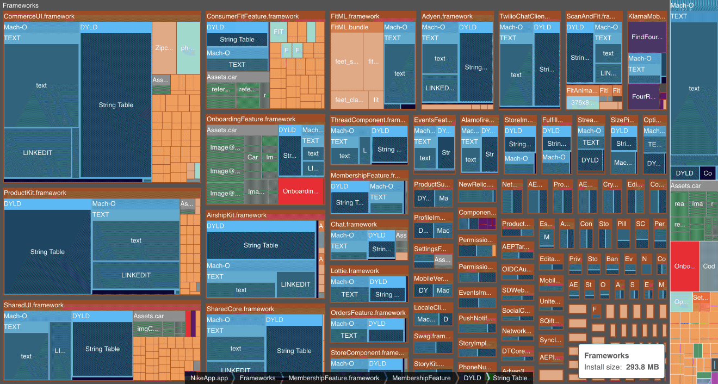
Task: Click the FitML.bundle block header
Action: (x=350, y=27)
